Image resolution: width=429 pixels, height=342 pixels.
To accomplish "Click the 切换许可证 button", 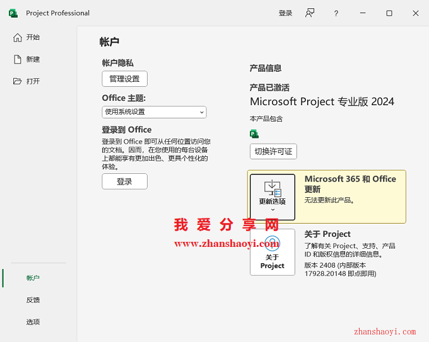I will (x=273, y=151).
